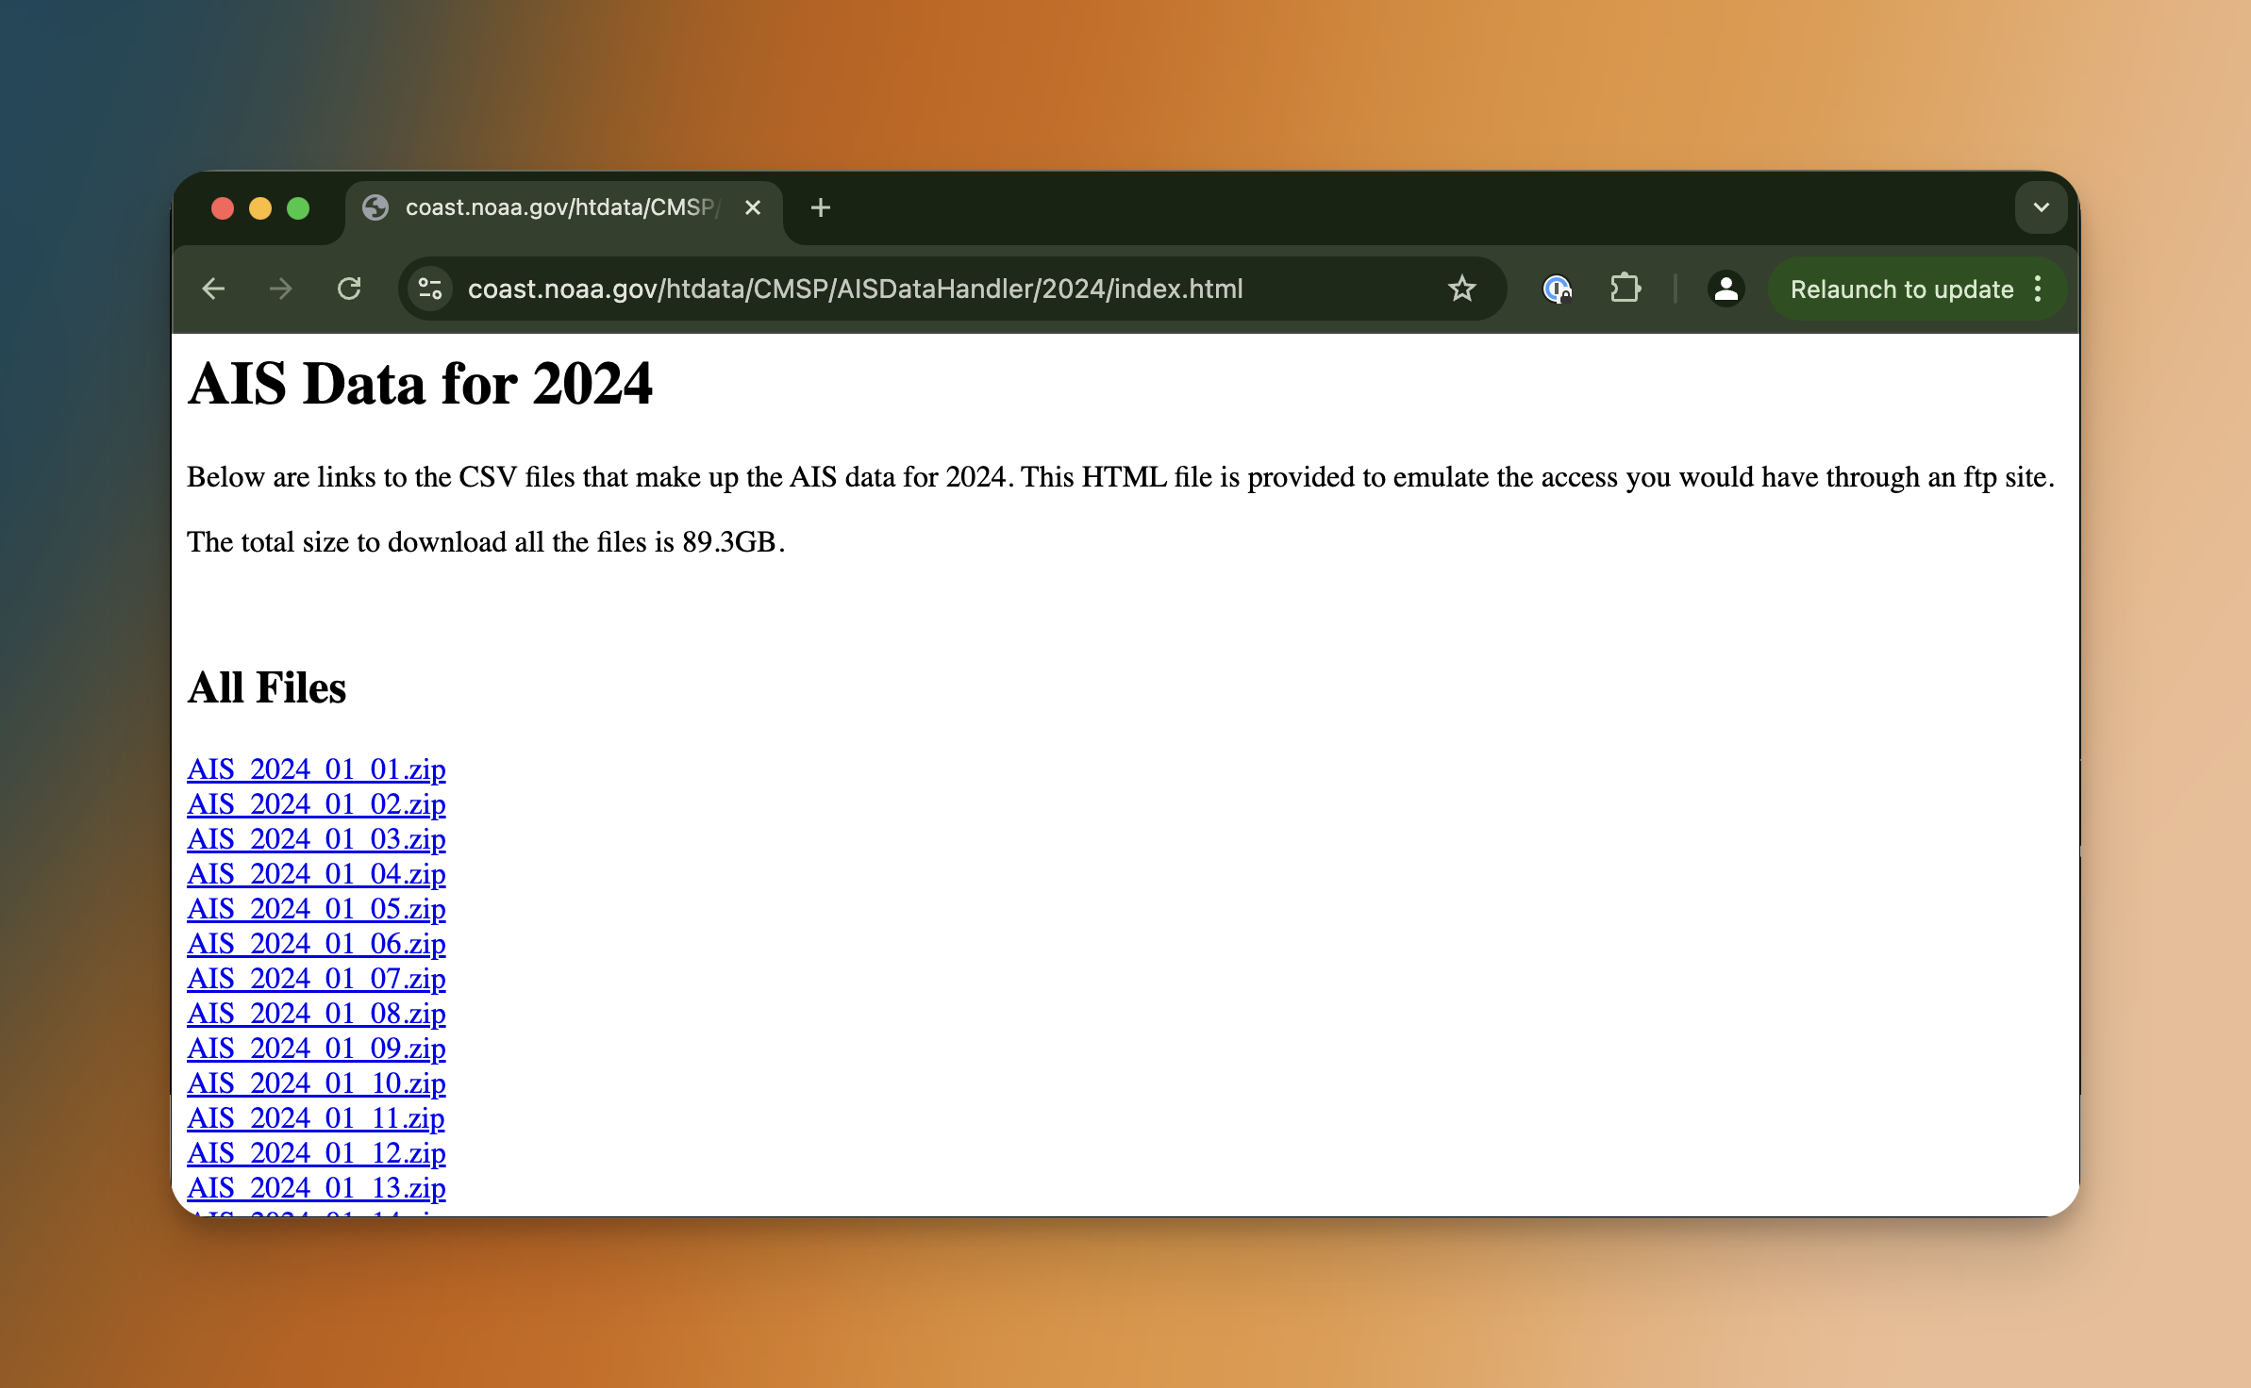Expand the tab search chevron
Image resolution: width=2251 pixels, height=1388 pixels.
pyautogui.click(x=2041, y=207)
